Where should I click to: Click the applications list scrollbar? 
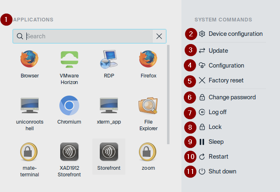pos(168,95)
